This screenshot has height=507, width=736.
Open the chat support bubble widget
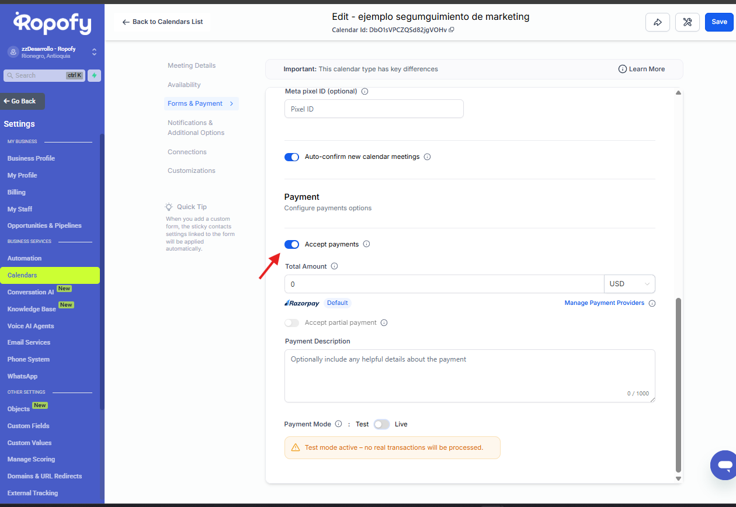(725, 465)
